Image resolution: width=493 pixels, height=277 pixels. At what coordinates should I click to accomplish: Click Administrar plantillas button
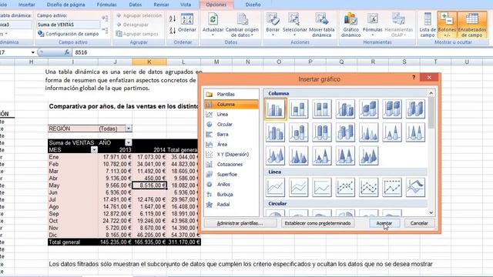[x=240, y=223]
